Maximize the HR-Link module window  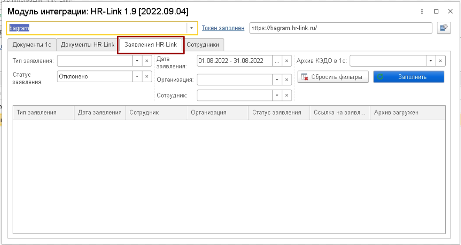tap(436, 11)
